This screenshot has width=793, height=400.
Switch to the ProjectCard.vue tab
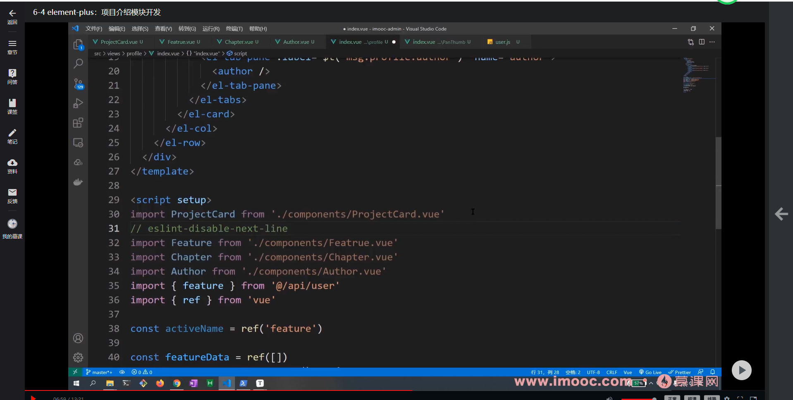click(119, 42)
